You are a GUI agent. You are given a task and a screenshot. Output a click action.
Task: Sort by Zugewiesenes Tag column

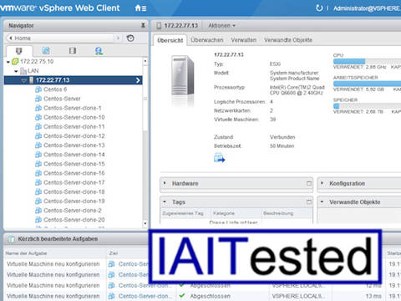(183, 213)
